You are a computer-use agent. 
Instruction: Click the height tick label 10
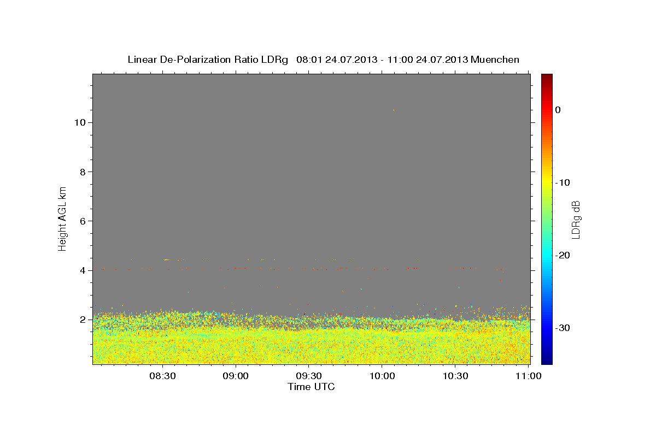[79, 122]
